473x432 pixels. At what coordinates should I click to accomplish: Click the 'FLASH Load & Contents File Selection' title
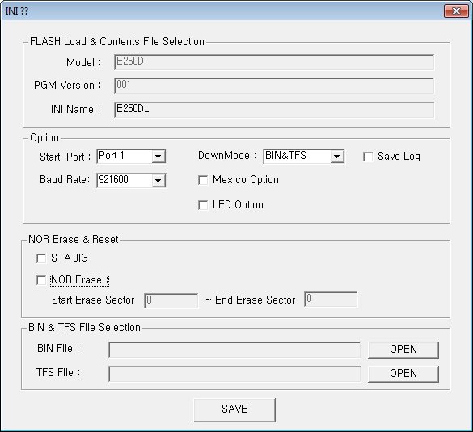tap(117, 41)
